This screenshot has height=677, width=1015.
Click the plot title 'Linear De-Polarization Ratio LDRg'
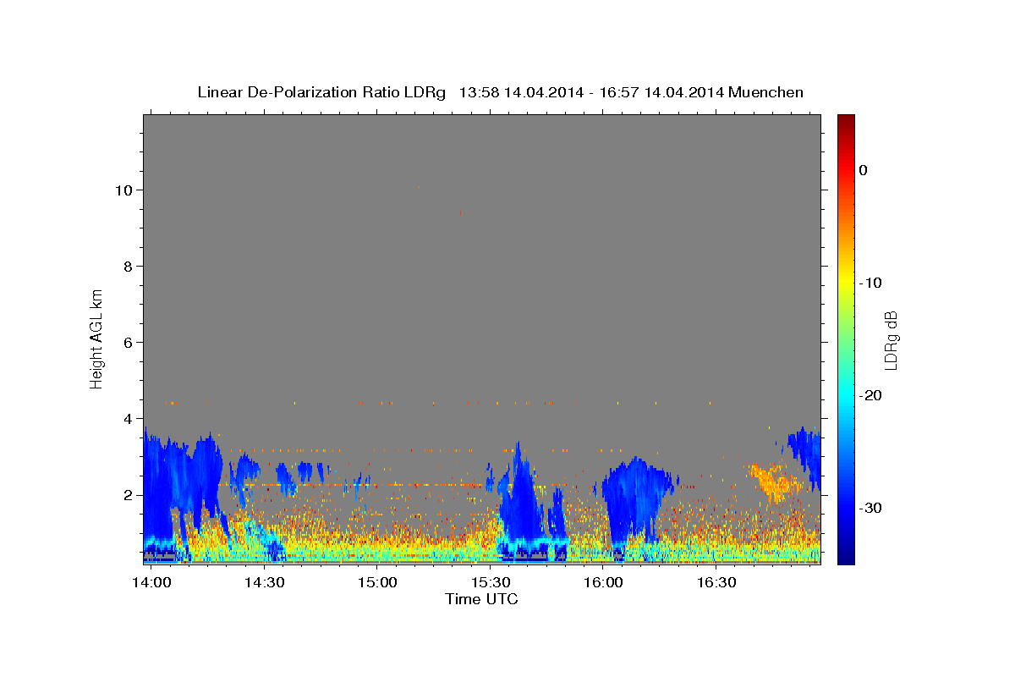(x=321, y=92)
